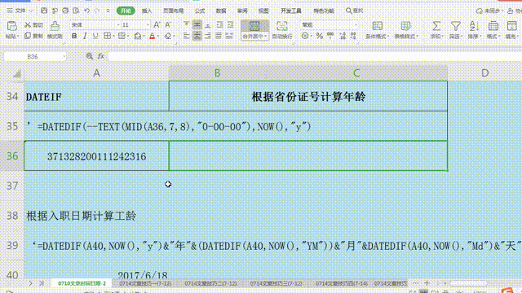
Task: Click the Save icon in quick access bar
Action: 44,11
